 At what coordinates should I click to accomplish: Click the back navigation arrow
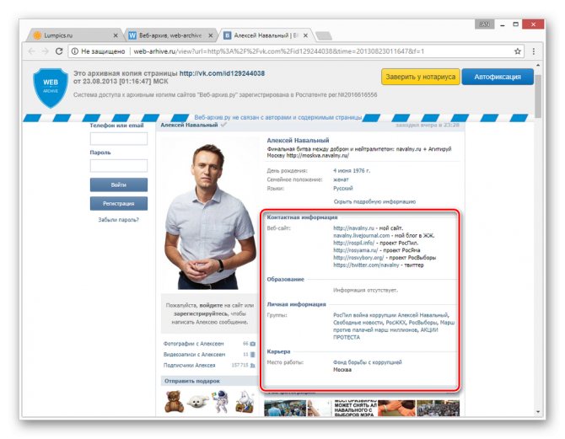32,51
